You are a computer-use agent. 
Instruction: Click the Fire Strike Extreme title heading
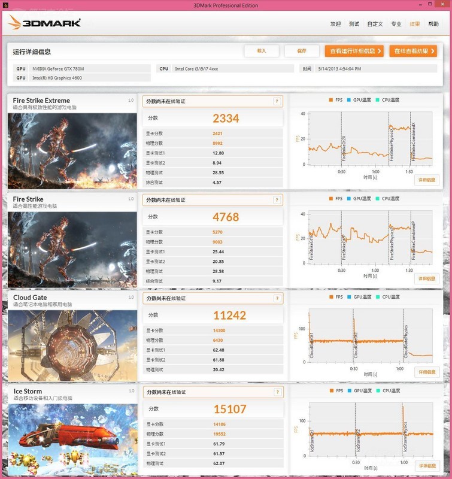click(x=41, y=101)
